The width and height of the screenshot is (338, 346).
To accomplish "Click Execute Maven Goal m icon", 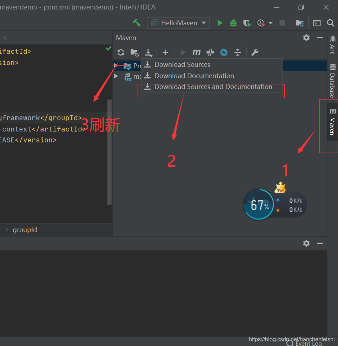I will tap(197, 52).
